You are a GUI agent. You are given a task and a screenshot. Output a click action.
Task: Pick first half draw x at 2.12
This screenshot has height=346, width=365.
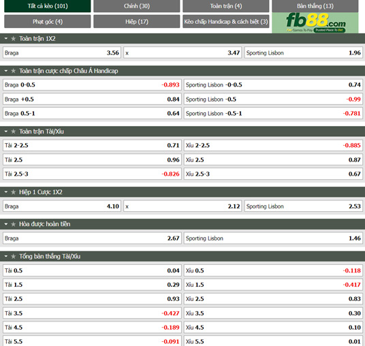[182, 206]
